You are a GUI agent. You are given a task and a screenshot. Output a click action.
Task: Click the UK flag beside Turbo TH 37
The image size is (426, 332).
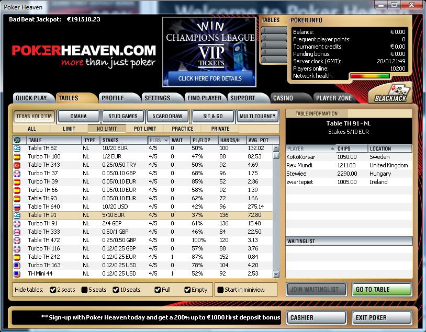tap(17, 174)
